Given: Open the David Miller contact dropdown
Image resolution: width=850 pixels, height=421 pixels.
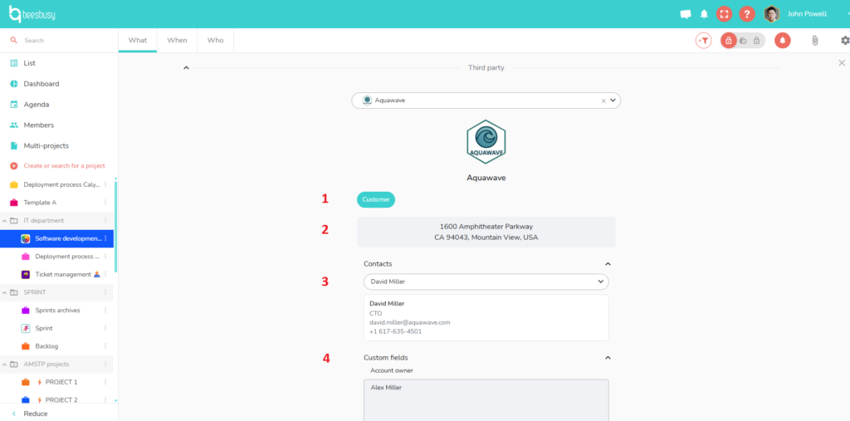Looking at the screenshot, I should [486, 281].
